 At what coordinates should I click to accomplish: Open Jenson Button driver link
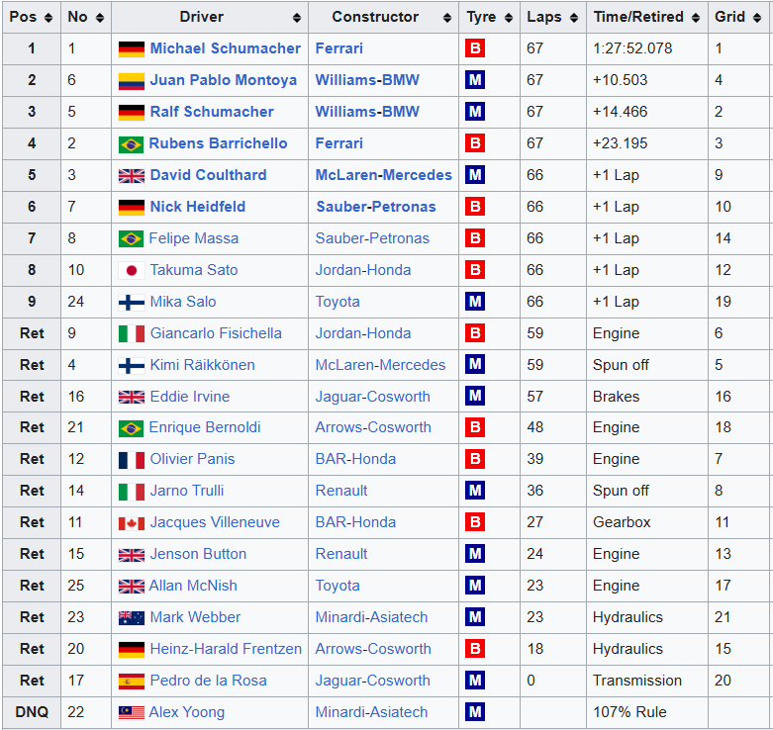pos(198,554)
